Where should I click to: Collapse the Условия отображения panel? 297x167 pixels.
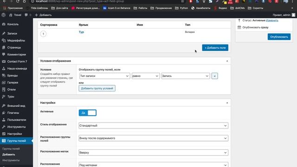(x=227, y=61)
